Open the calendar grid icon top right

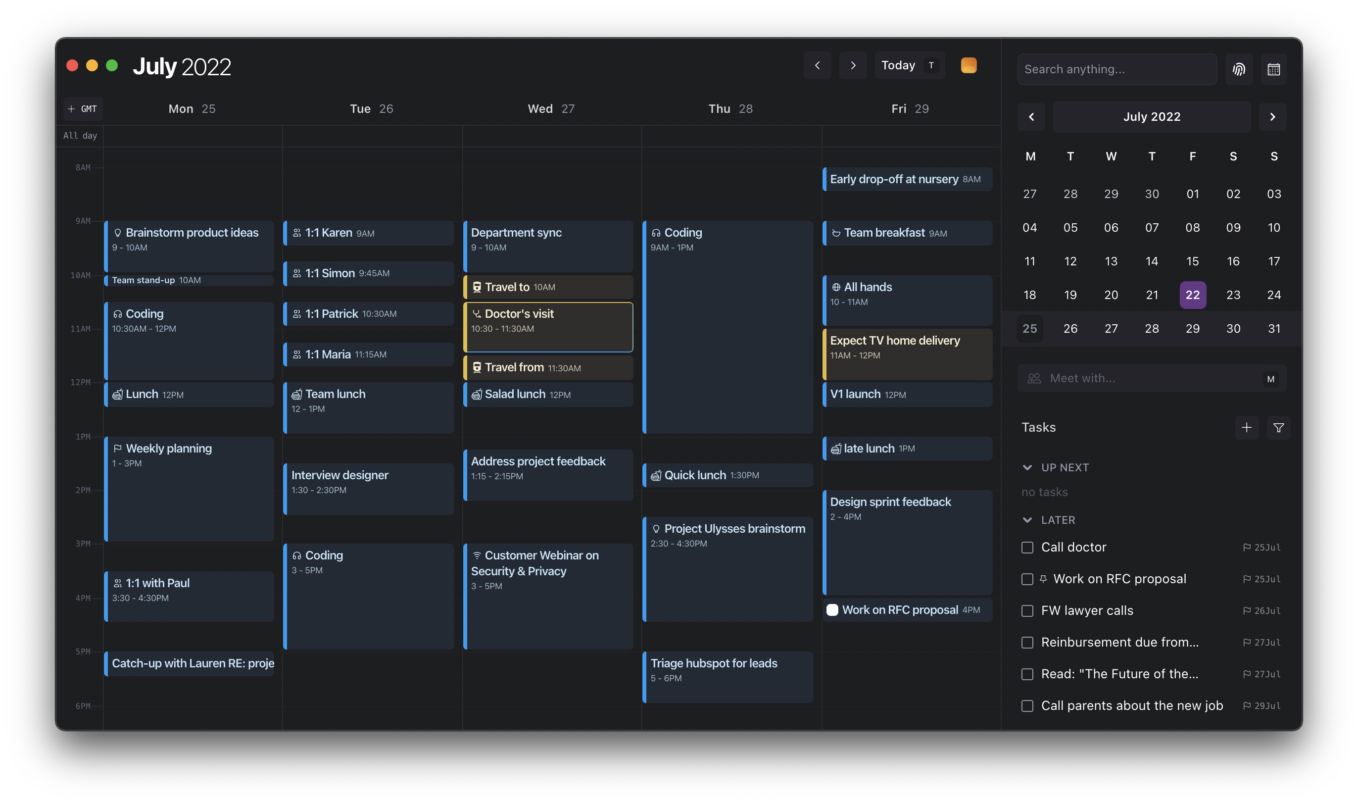click(1273, 69)
